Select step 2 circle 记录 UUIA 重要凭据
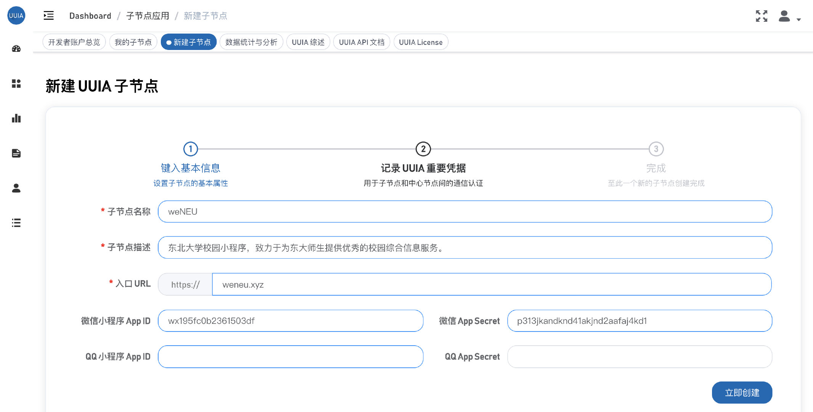 click(x=423, y=149)
